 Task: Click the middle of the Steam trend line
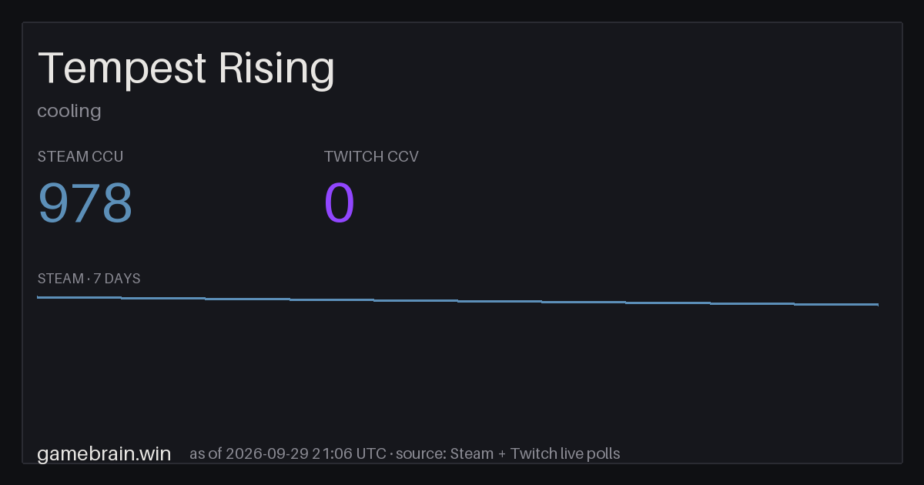click(x=458, y=301)
